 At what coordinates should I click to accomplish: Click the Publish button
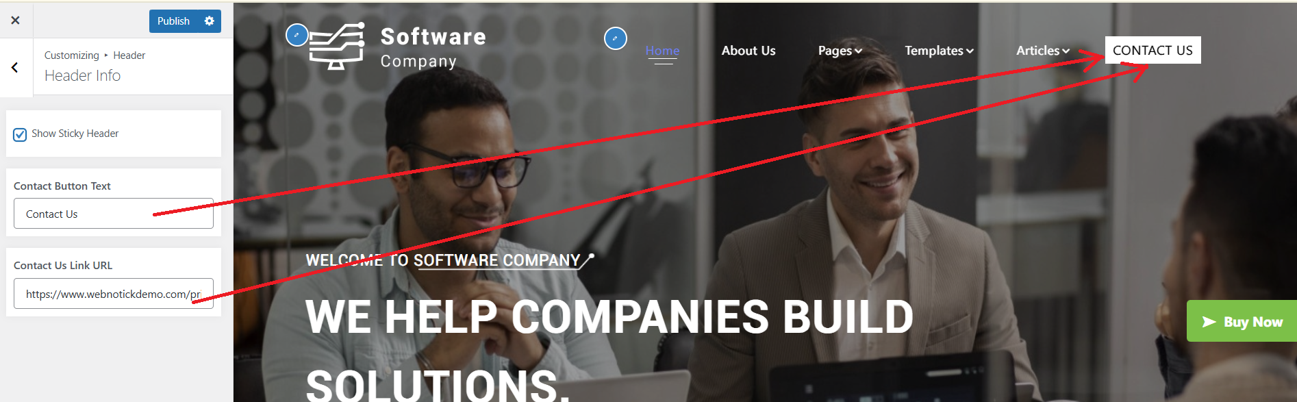click(173, 21)
